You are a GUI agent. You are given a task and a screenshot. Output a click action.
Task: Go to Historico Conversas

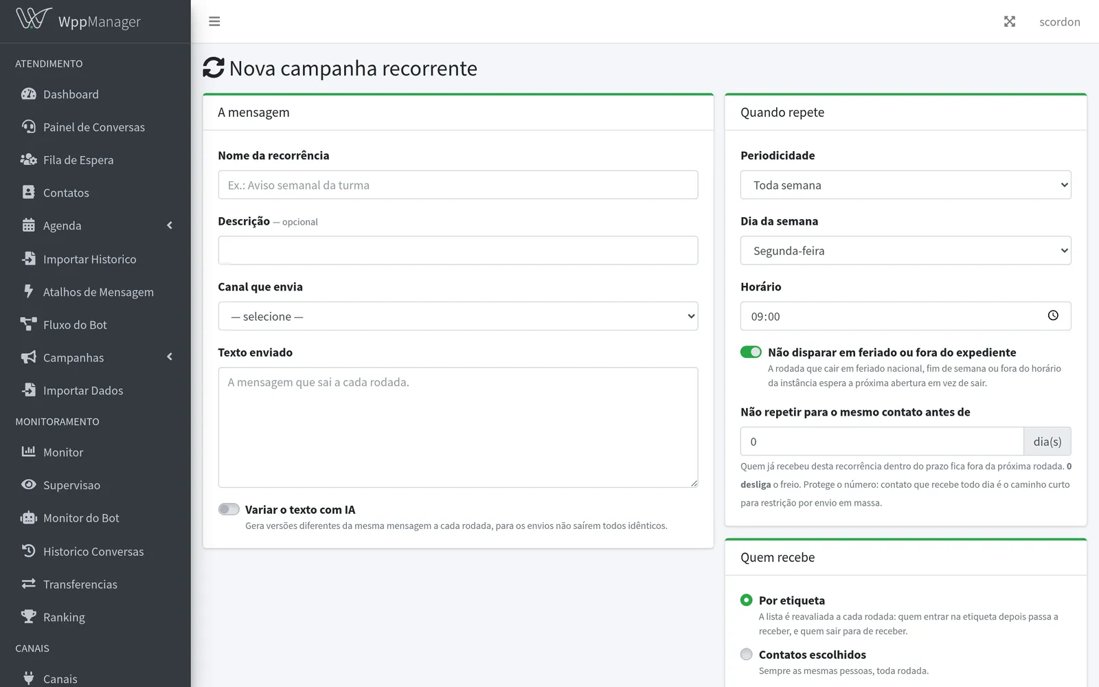point(95,551)
